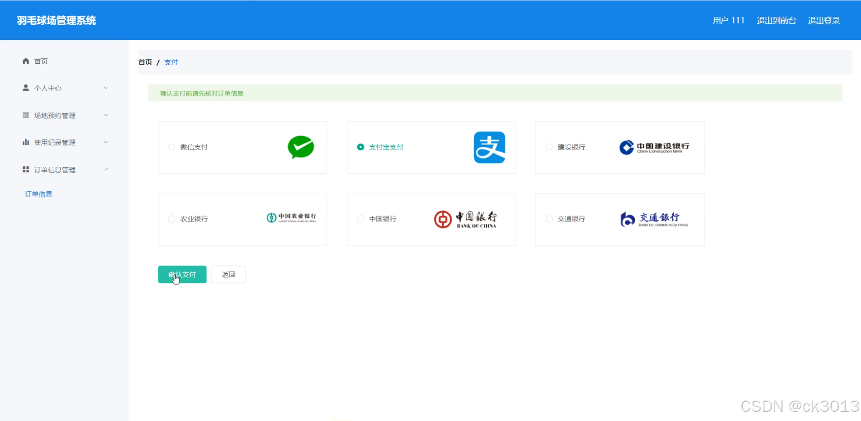Click the 交通银行 label text
Image resolution: width=861 pixels, height=421 pixels.
(x=571, y=219)
